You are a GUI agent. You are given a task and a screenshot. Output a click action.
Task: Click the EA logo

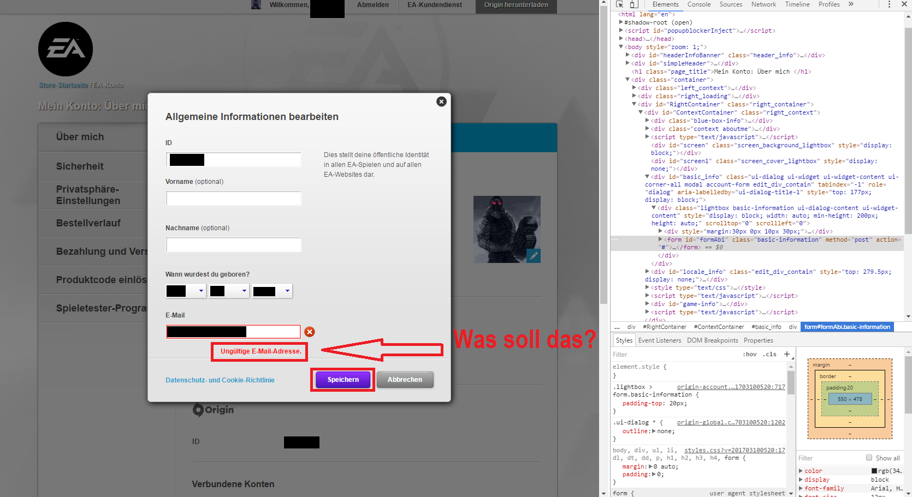pos(66,49)
